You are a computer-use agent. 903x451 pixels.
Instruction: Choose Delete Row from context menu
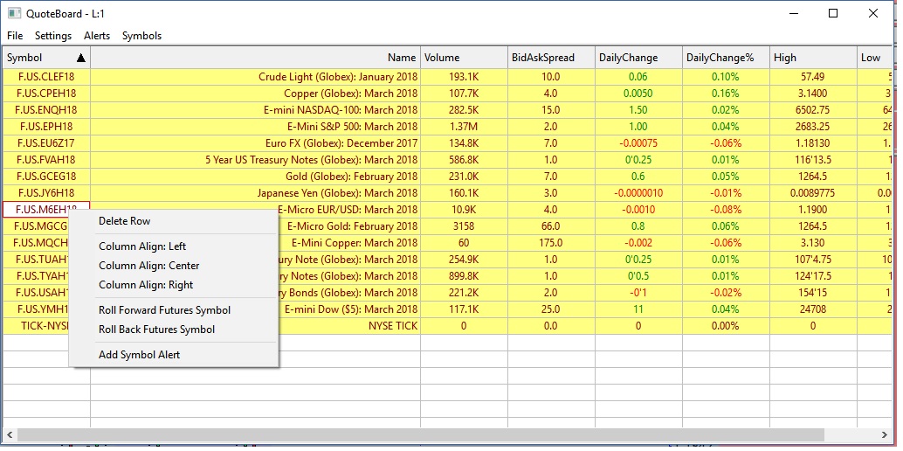pyautogui.click(x=174, y=221)
